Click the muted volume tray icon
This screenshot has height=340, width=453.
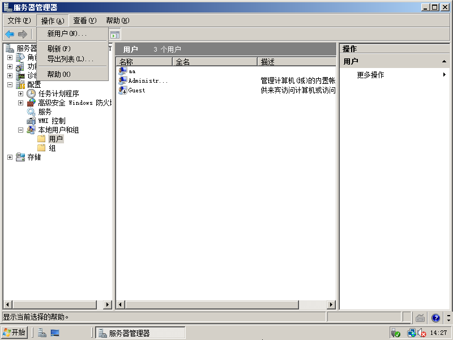[422, 333]
